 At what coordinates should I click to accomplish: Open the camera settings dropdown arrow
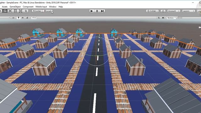point(166,18)
